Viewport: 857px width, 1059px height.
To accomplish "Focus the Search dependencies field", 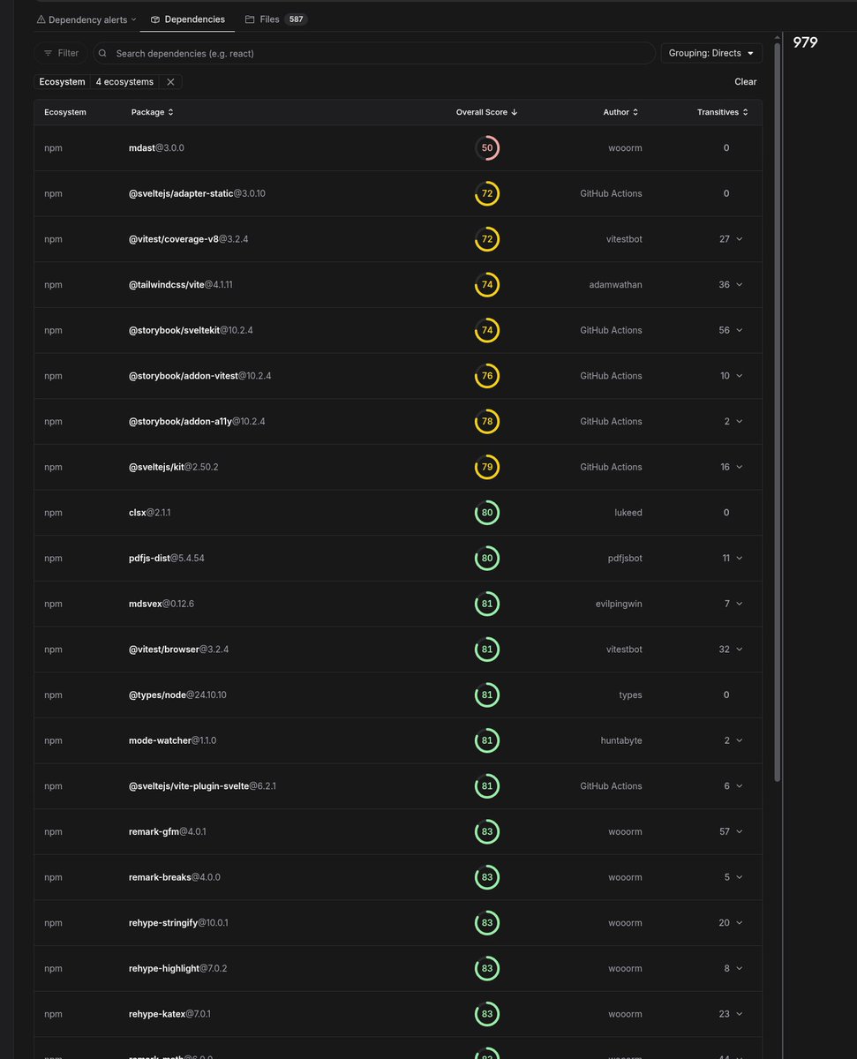I will [x=374, y=53].
